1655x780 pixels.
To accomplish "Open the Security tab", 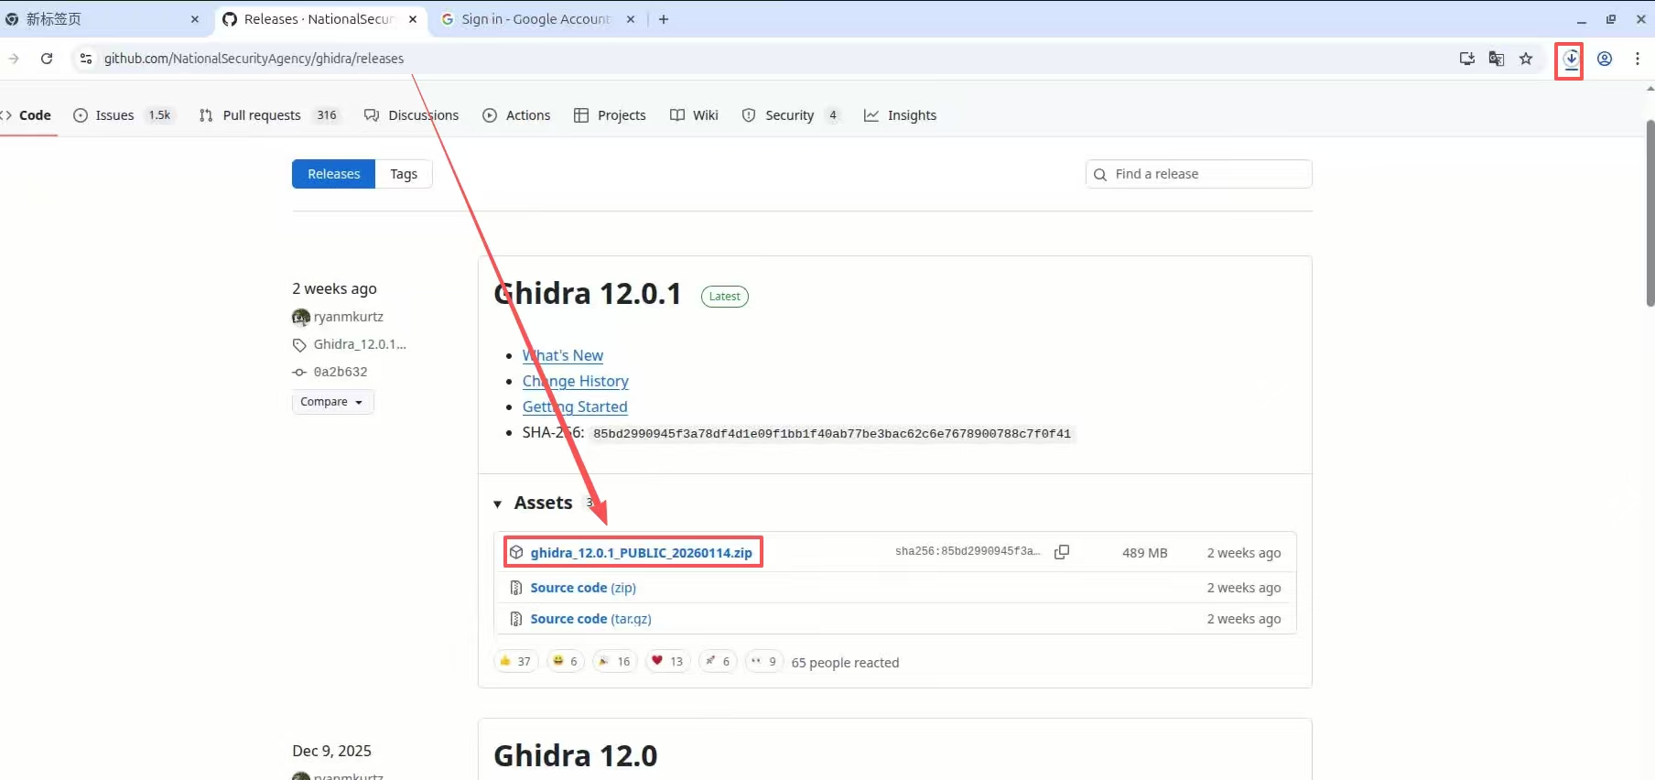I will (x=791, y=115).
